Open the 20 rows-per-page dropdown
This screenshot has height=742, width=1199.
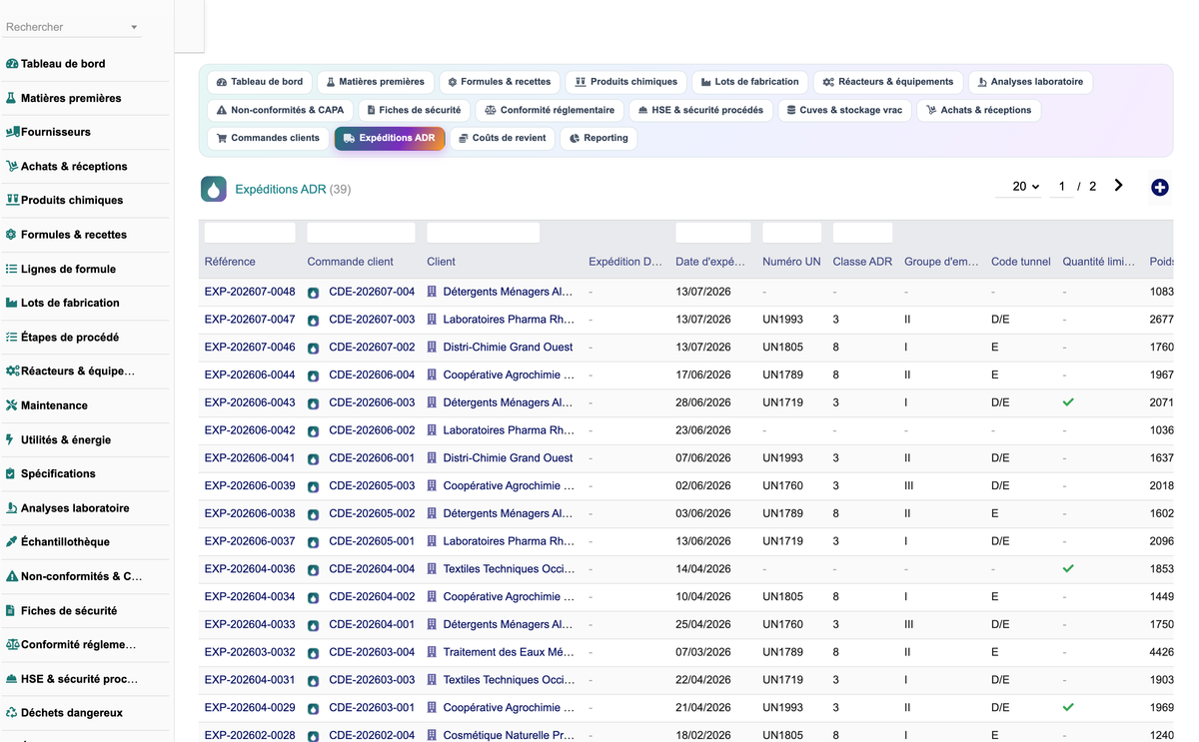coord(1025,187)
